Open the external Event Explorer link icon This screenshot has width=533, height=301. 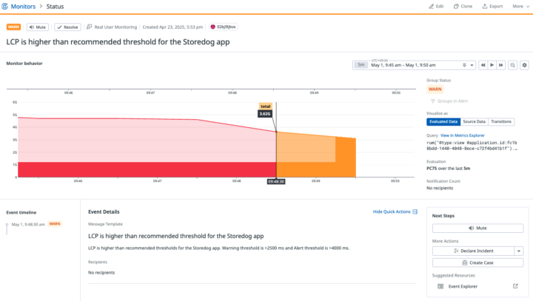[516, 285]
